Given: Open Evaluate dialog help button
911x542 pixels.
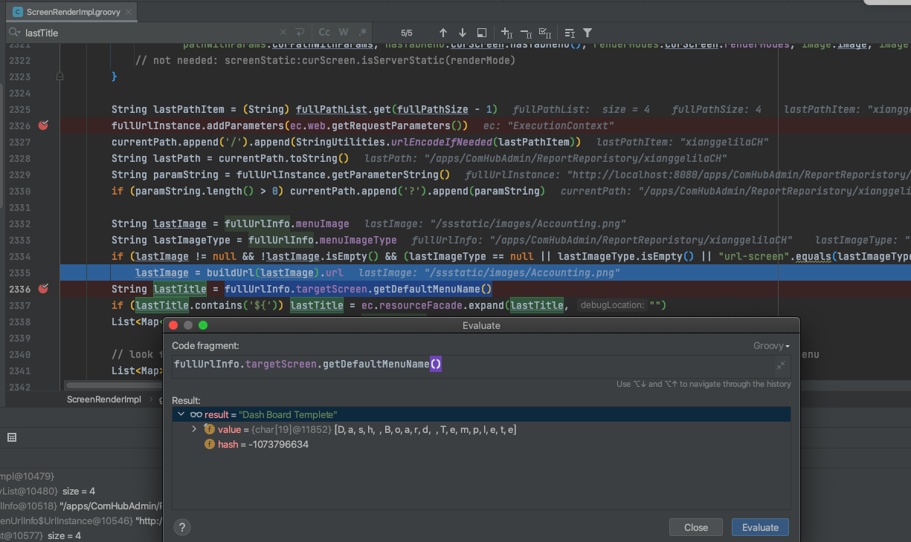Looking at the screenshot, I should 181,527.
